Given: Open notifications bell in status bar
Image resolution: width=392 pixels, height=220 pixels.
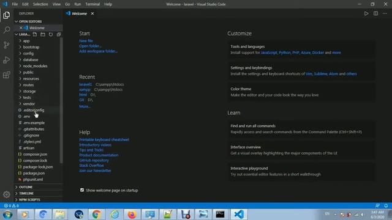Looking at the screenshot, I should (386, 205).
